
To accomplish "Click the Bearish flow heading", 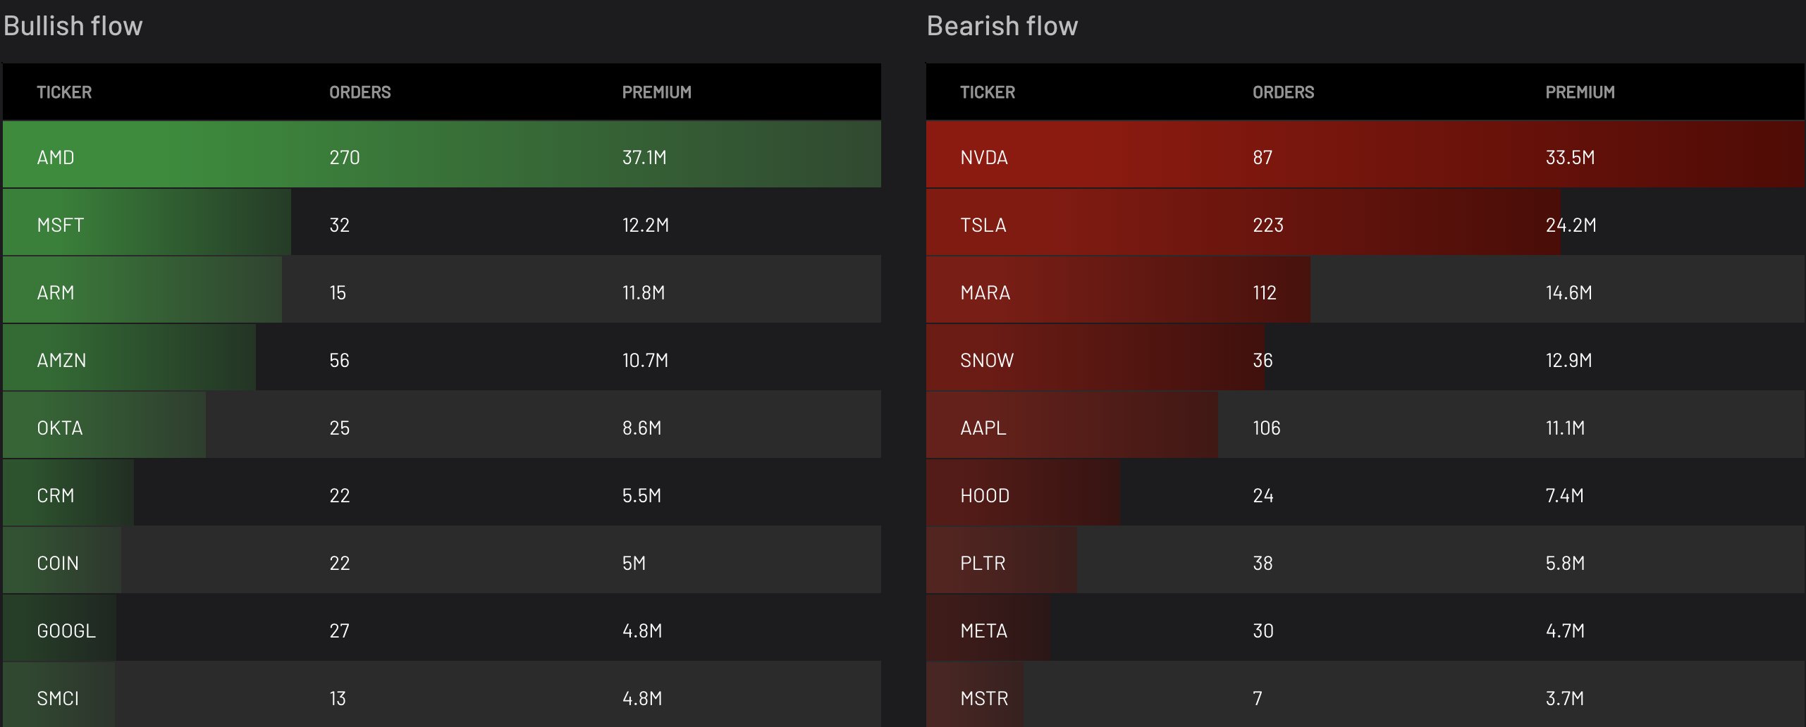I will 1002,26.
